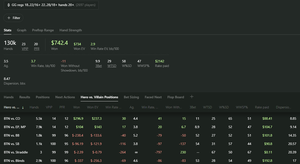
Task: Add a new tab with plus icon
Action: 192,97
